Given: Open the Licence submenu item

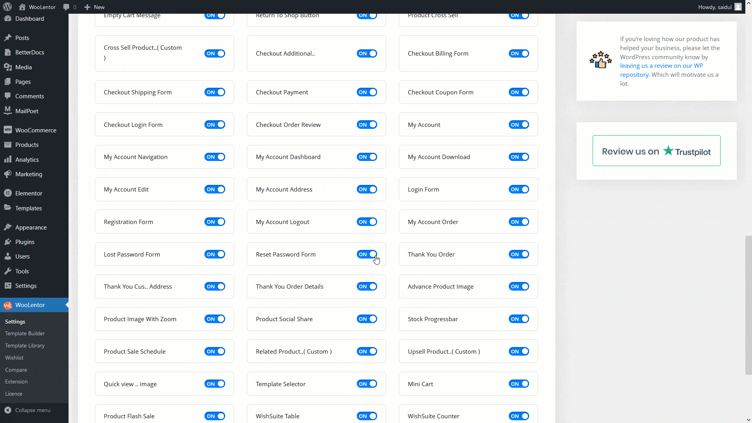Looking at the screenshot, I should pos(14,394).
